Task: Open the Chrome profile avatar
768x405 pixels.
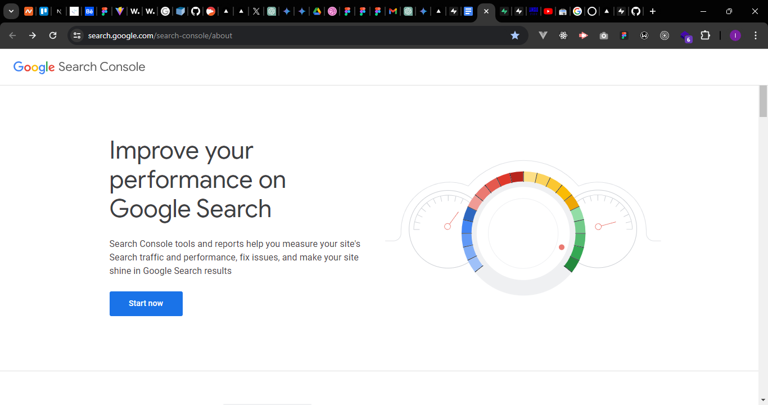Action: pos(735,35)
